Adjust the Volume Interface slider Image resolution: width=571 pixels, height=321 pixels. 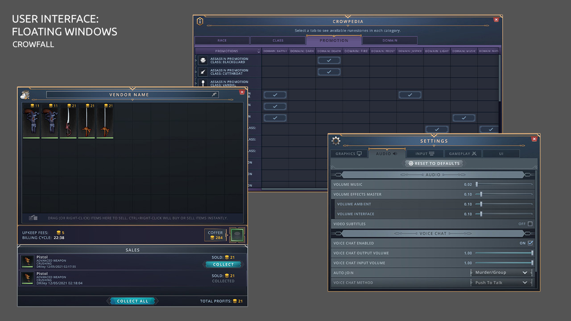point(504,214)
